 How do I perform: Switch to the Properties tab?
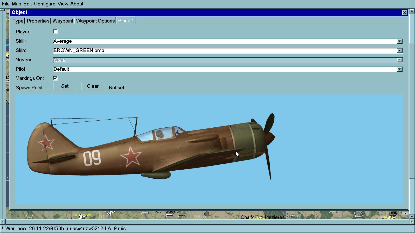pos(38,21)
